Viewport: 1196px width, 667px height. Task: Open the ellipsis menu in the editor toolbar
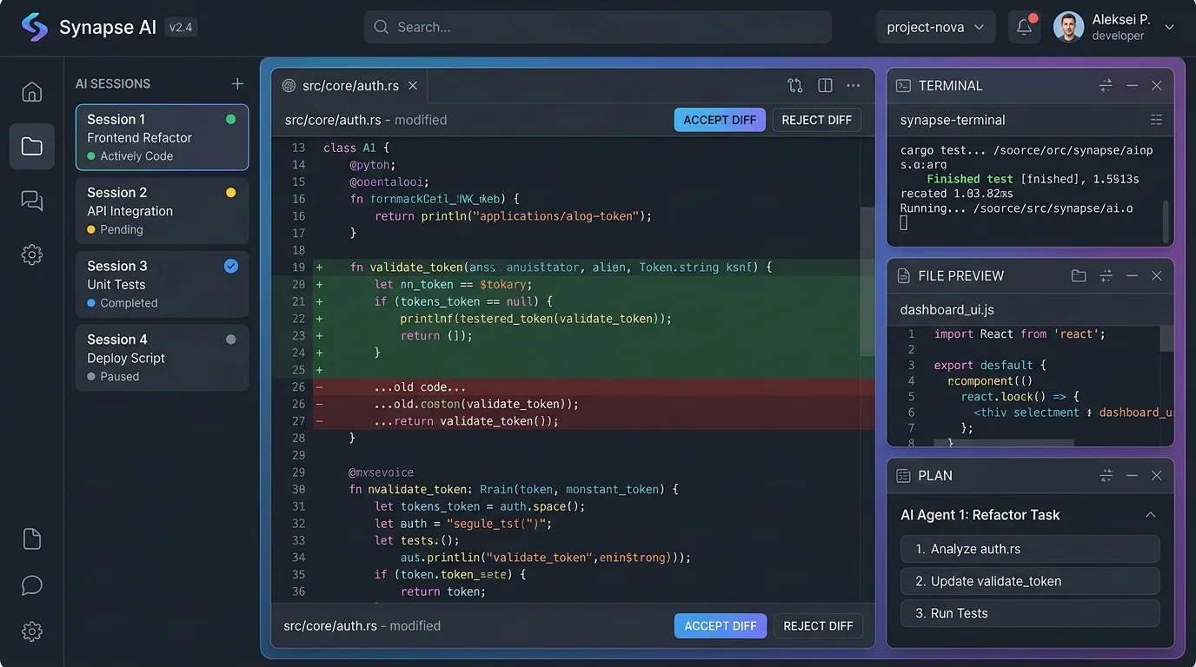pos(853,85)
